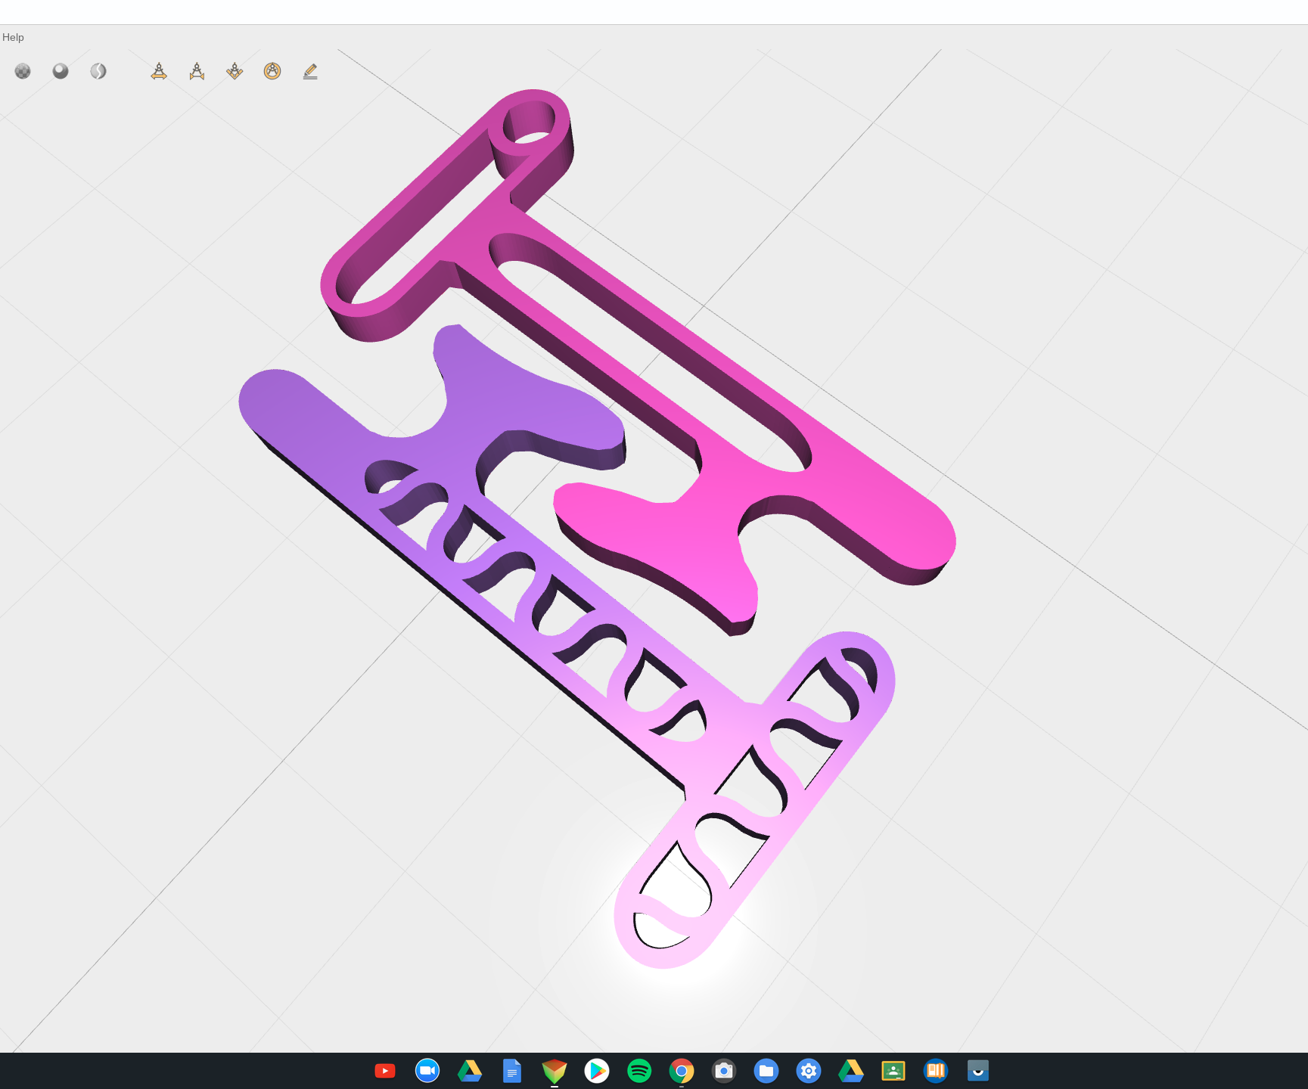Switch to the glossy shaded sphere render mode

(x=60, y=70)
